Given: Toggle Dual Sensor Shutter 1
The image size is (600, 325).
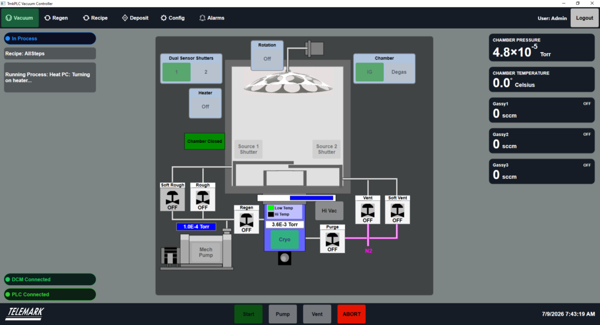Looking at the screenshot, I should coord(176,72).
